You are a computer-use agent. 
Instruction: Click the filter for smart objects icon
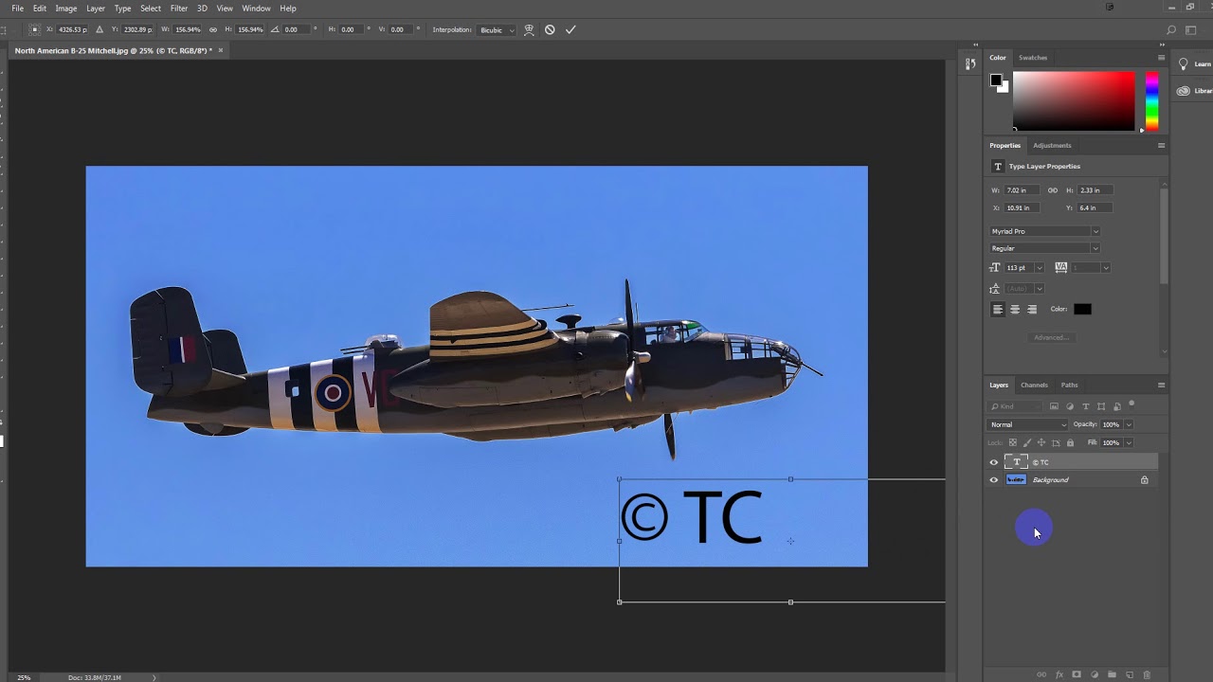click(x=1117, y=406)
